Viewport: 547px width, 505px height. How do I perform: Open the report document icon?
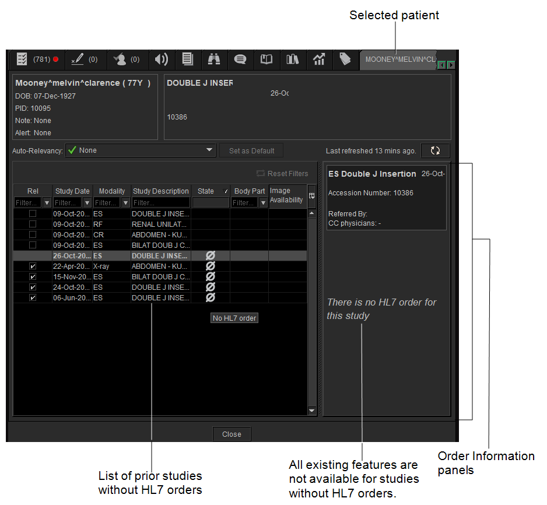188,59
